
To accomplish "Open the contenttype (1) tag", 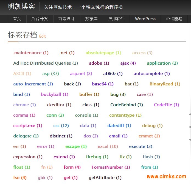I will click(125, 115).
